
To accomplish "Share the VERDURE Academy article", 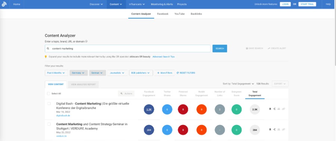I will (x=274, y=129).
